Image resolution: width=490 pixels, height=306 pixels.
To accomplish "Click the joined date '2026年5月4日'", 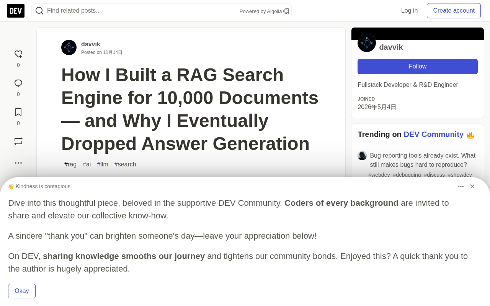I will (x=377, y=107).
